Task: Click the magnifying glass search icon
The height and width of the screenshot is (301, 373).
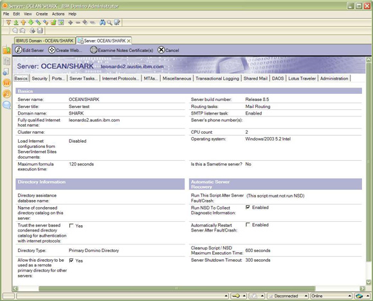Action: pos(109,23)
